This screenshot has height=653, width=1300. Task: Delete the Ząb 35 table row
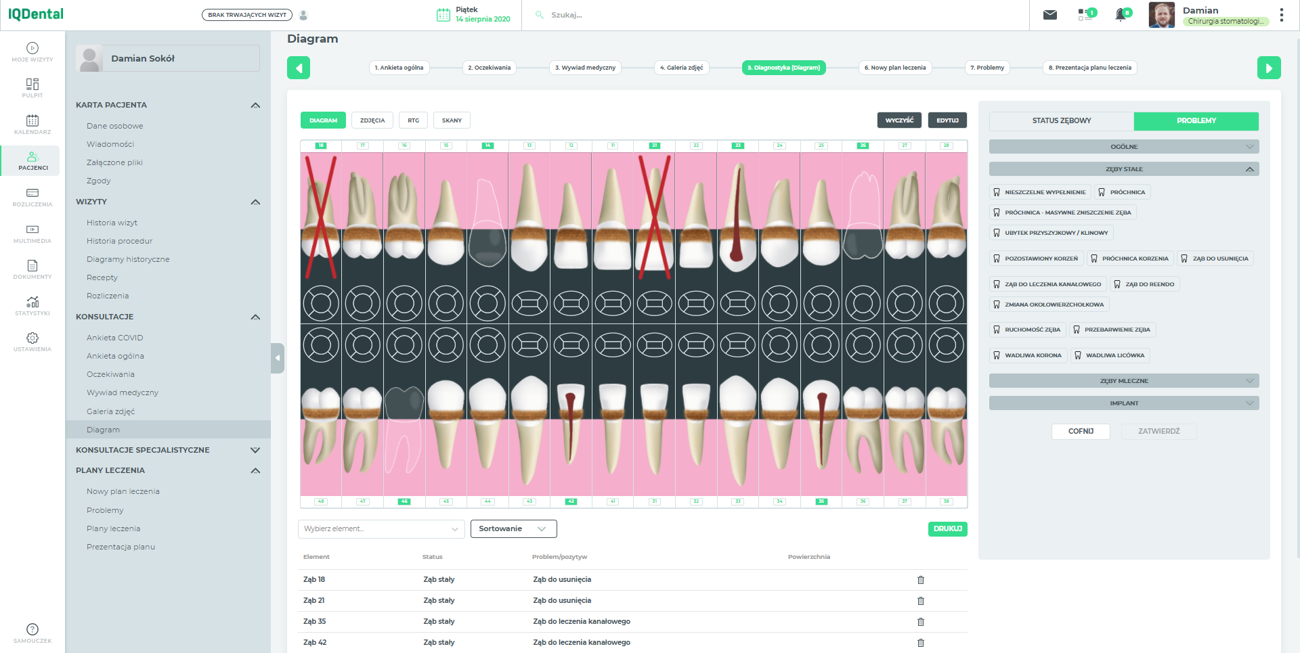point(921,622)
